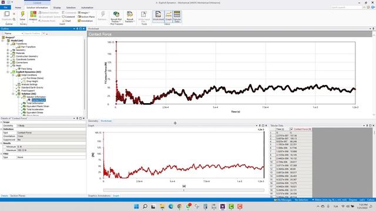
Task: Expand the Materials tree node
Action: (8, 53)
